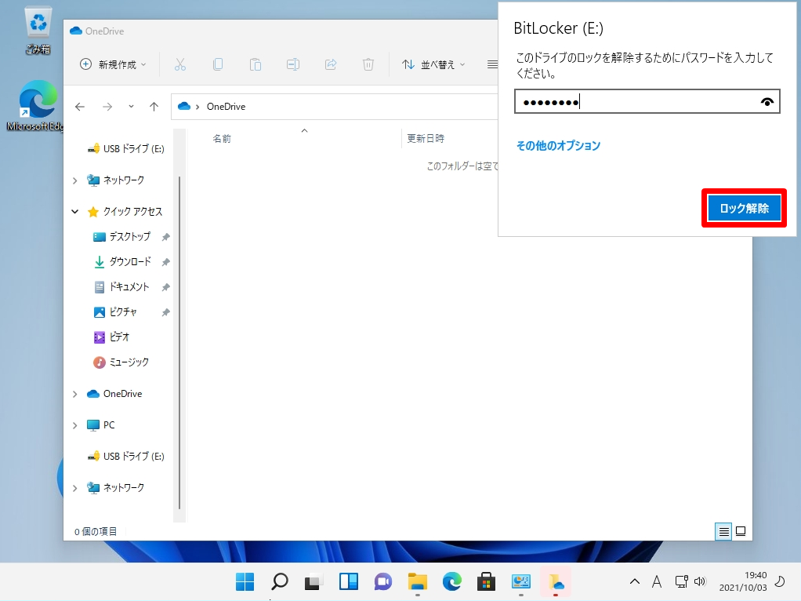Select top USB ドライブ (E:) item

point(125,149)
